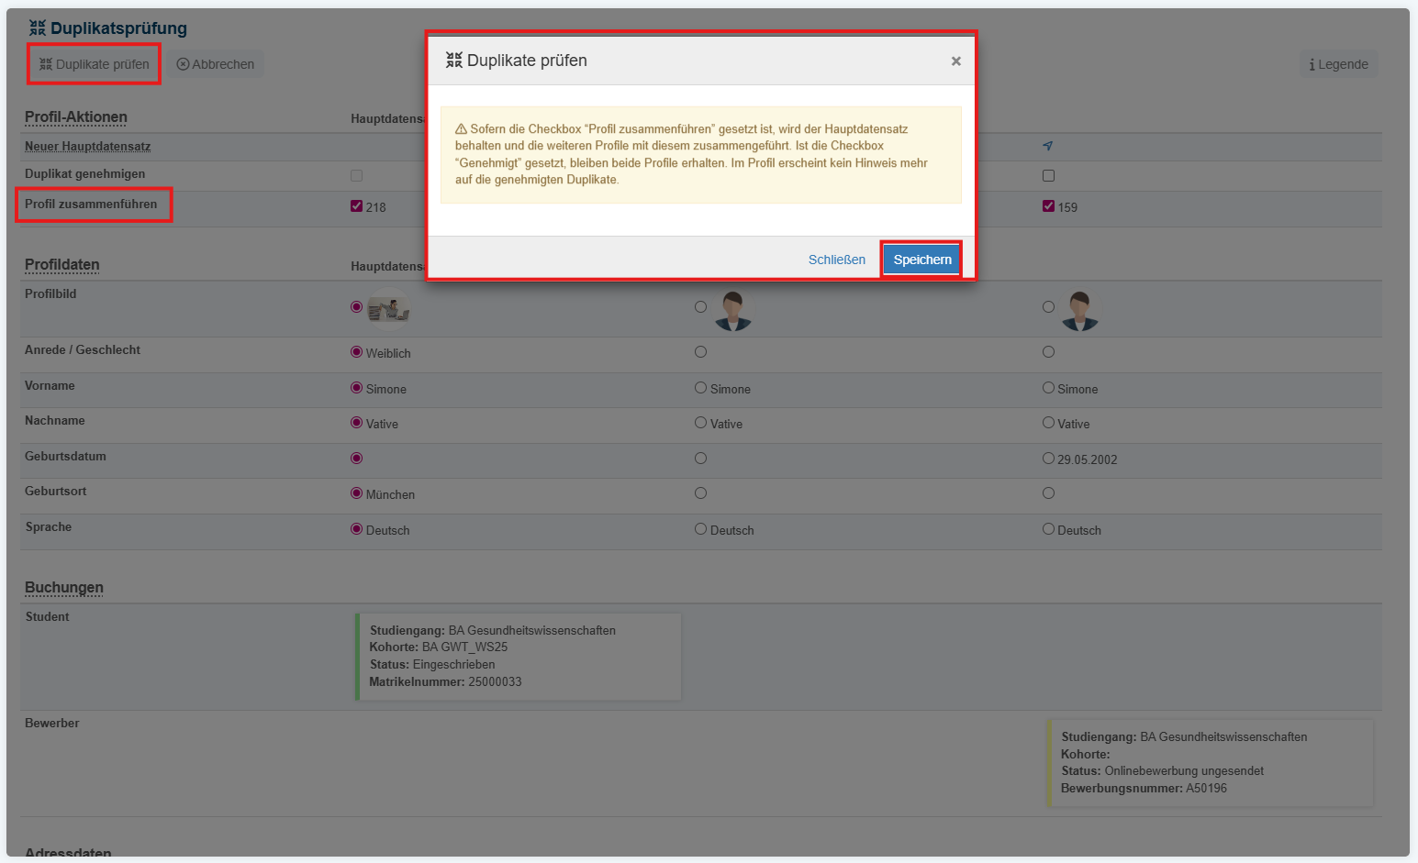Select the Geburtsdatum 29.05.2002 radio button

[1048, 459]
